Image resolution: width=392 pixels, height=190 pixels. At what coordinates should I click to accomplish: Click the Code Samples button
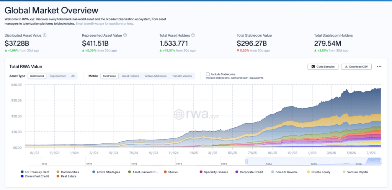(323, 67)
